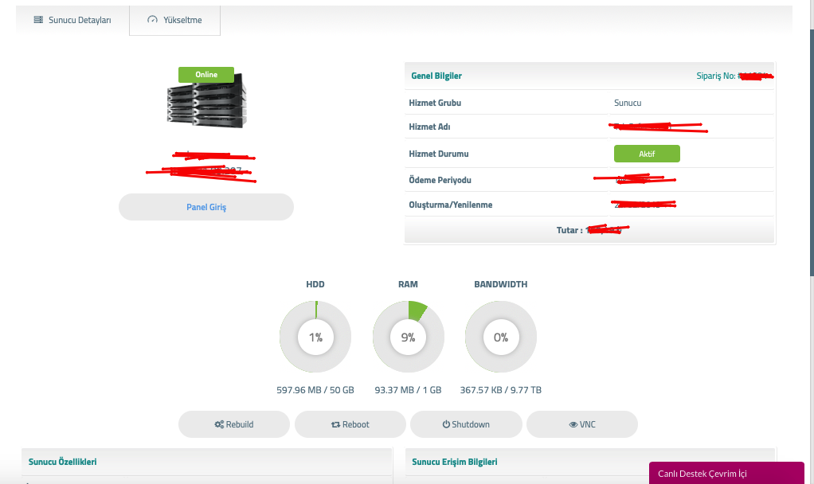Switch to the Yükseltme tab

click(x=175, y=20)
